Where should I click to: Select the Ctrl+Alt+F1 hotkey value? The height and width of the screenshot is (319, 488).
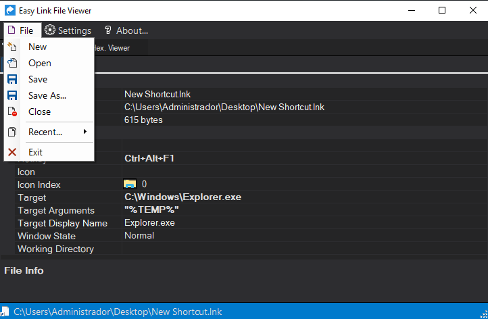click(149, 158)
